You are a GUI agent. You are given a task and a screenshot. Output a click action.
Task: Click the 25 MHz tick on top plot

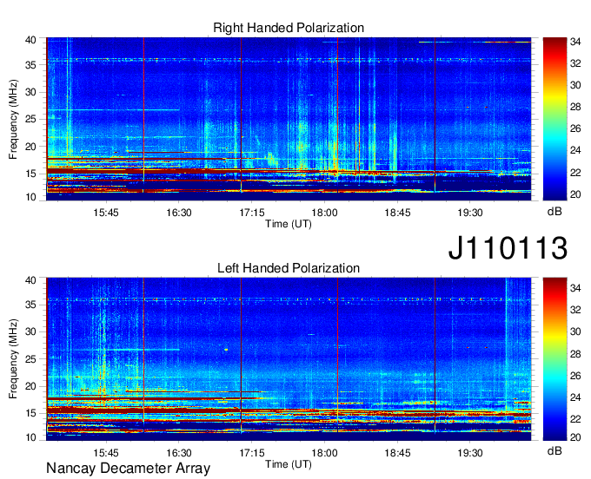(x=30, y=119)
